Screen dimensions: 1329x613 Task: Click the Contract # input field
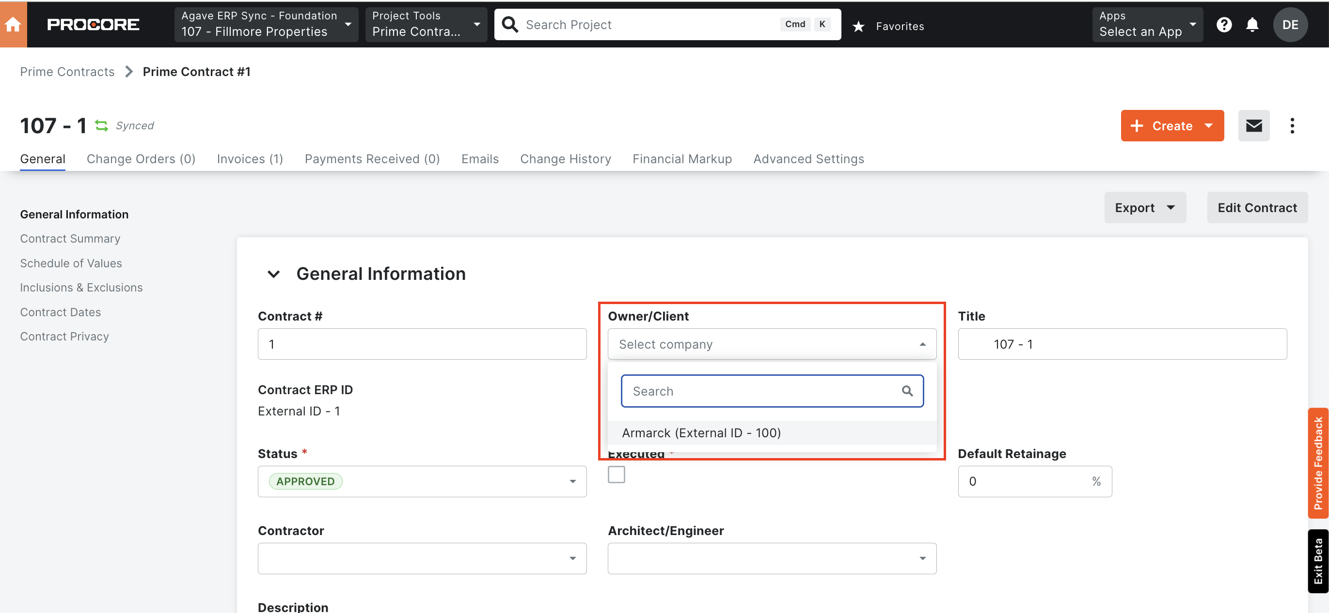tap(422, 344)
